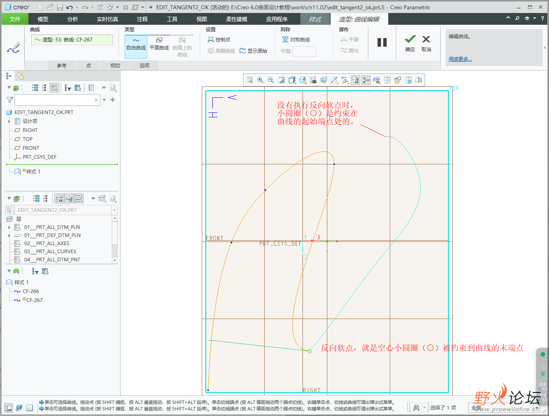The height and width of the screenshot is (416, 549).
Task: Toggle the annotation display icon
Action: (x=355, y=80)
